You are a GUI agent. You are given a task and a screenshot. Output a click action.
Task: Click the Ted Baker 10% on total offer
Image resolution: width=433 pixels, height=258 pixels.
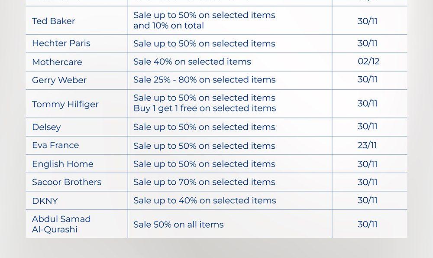(x=168, y=26)
